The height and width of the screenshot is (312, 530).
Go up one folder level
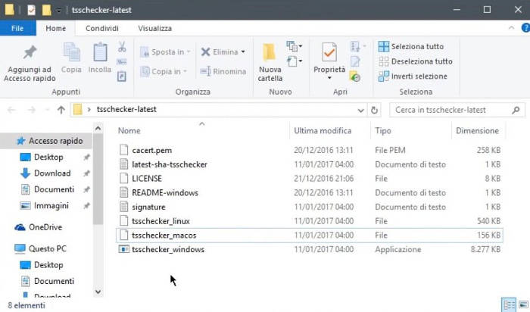click(61, 110)
